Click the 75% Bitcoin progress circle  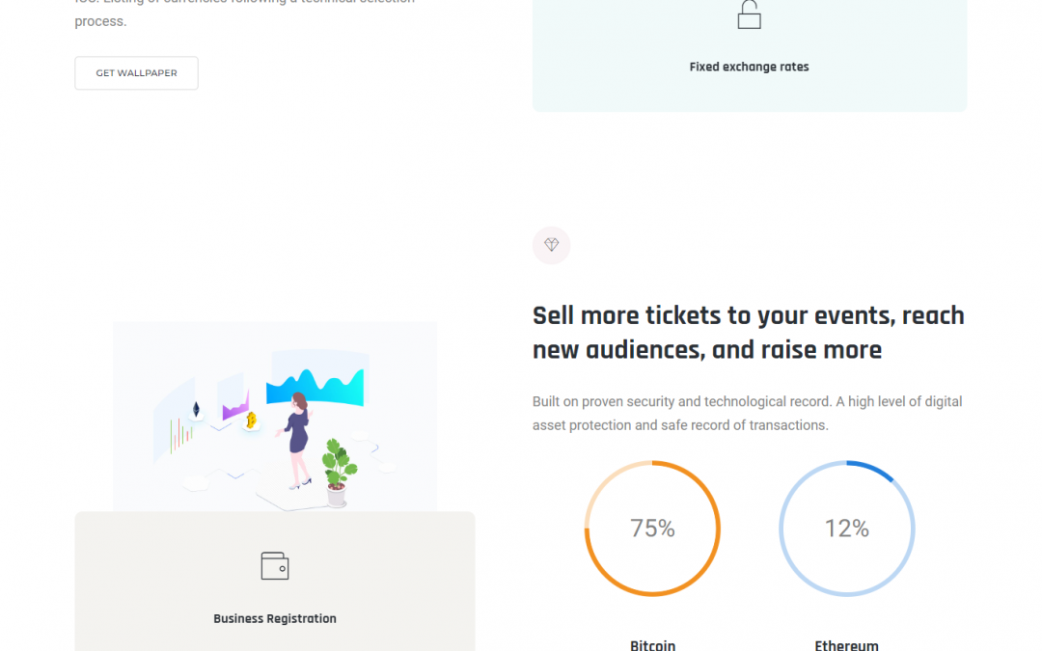click(x=652, y=529)
